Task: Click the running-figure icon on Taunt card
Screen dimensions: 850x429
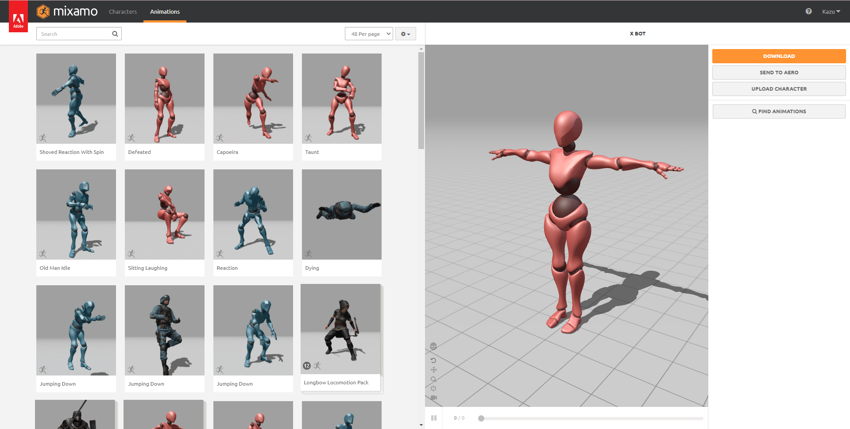Action: coord(308,138)
